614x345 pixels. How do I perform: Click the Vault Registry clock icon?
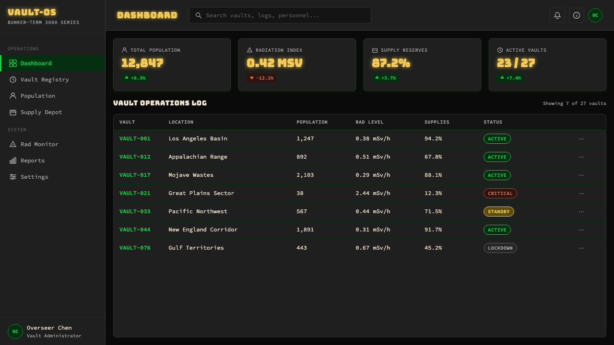click(13, 80)
